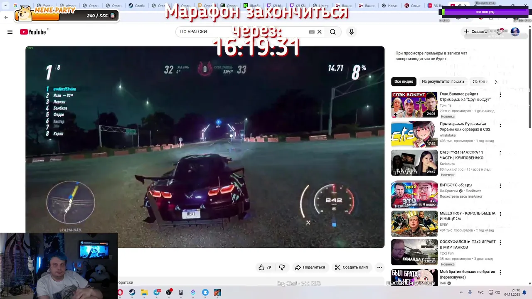Open File Explorer from the taskbar
The image size is (532, 299).
tap(144, 292)
